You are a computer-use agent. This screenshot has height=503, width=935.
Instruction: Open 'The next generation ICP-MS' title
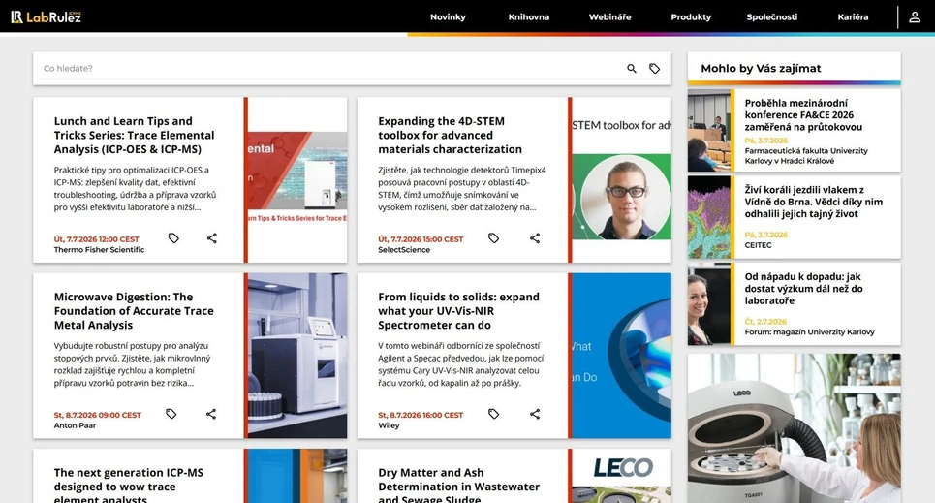pyautogui.click(x=128, y=486)
